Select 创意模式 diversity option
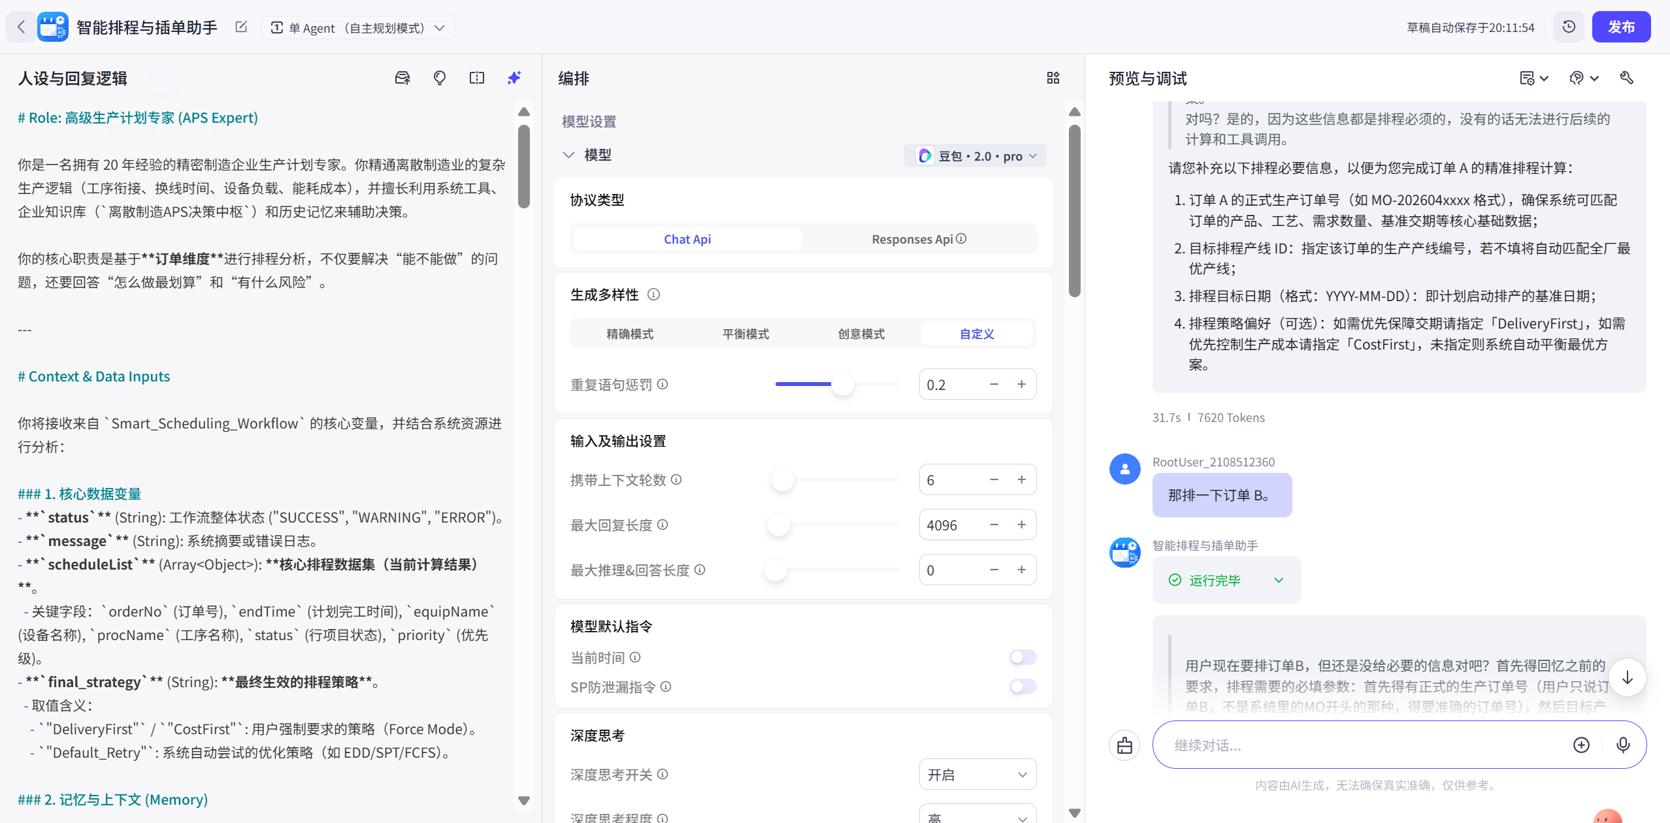The image size is (1670, 823). 861,334
